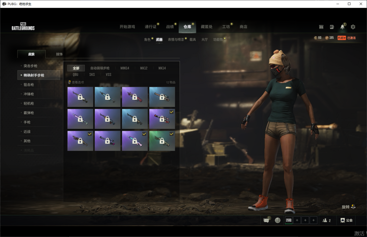The width and height of the screenshot is (367, 237).
Task: Open the notification bell icon
Action: 343,27
